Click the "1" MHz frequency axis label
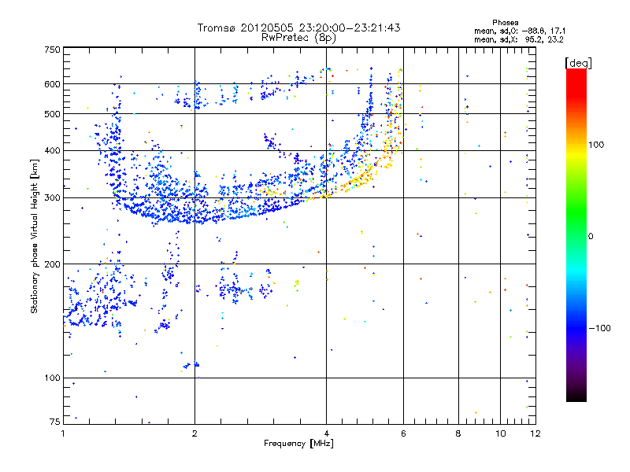 coord(63,433)
